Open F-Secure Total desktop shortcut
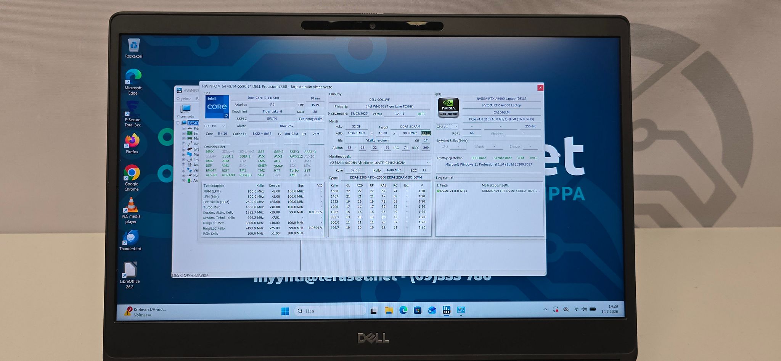 pyautogui.click(x=132, y=114)
